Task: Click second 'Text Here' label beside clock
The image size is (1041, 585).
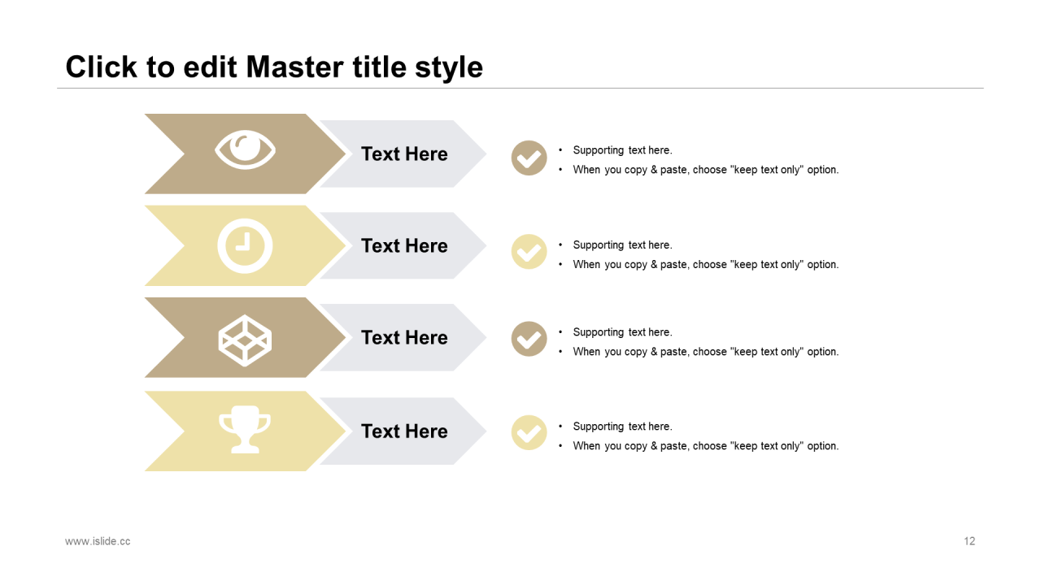Action: pos(404,245)
